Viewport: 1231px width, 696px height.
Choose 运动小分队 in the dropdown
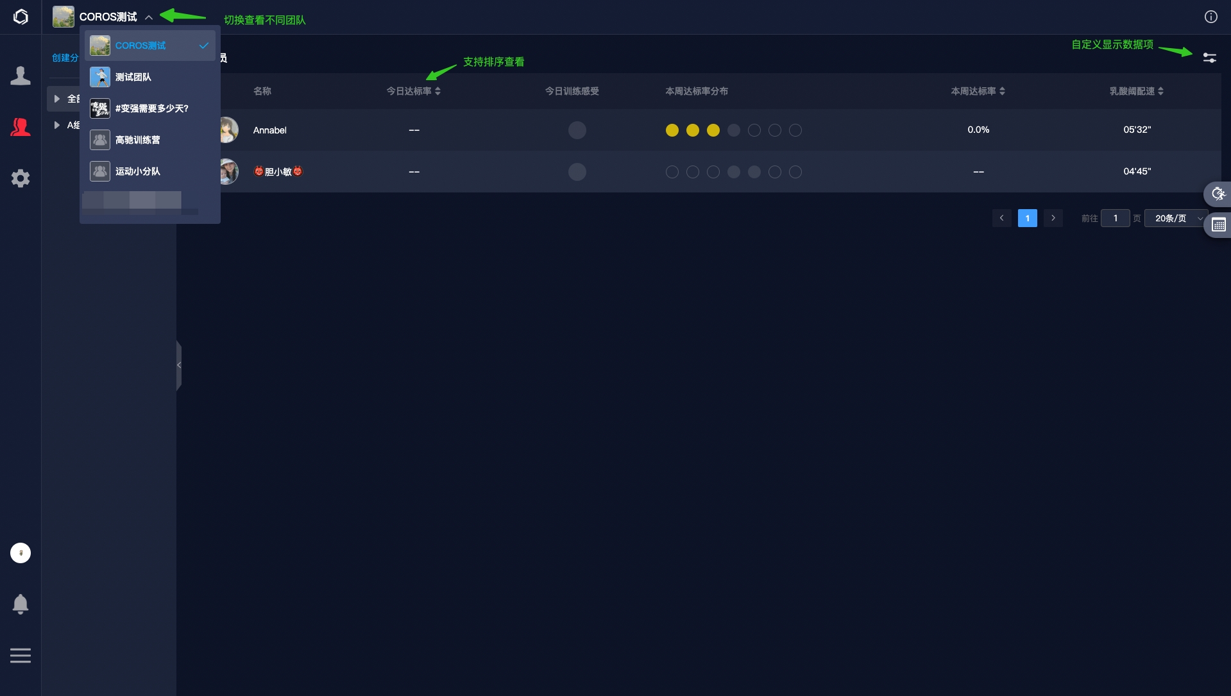[137, 171]
